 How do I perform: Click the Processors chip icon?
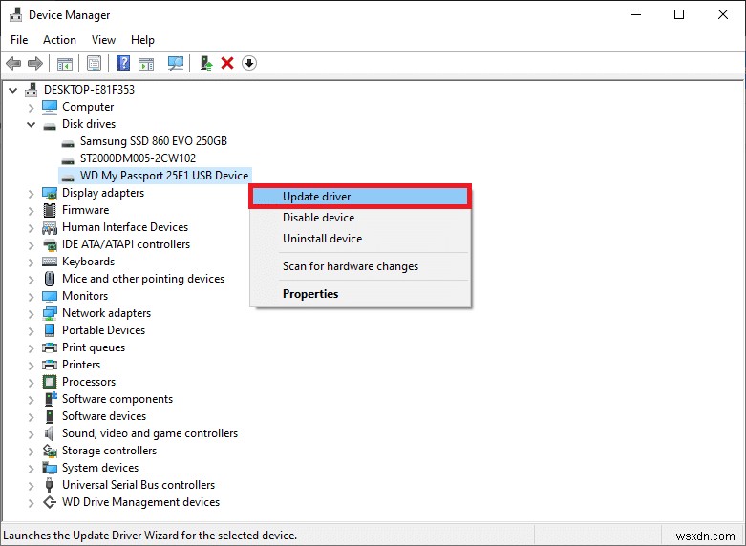(x=50, y=382)
